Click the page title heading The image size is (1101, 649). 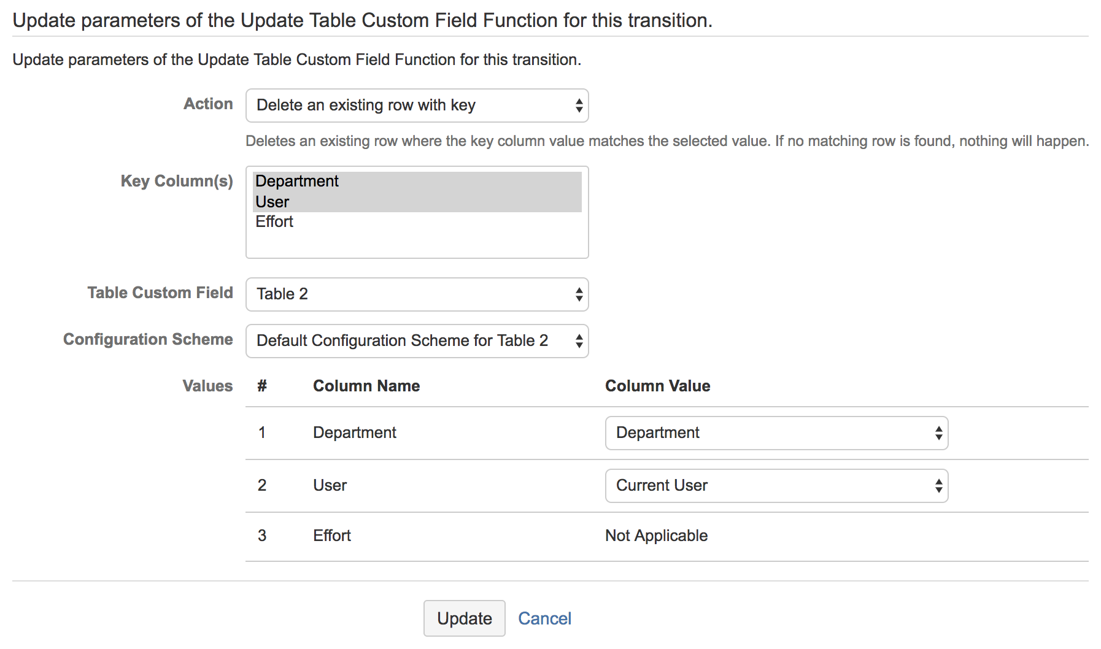pos(362,20)
